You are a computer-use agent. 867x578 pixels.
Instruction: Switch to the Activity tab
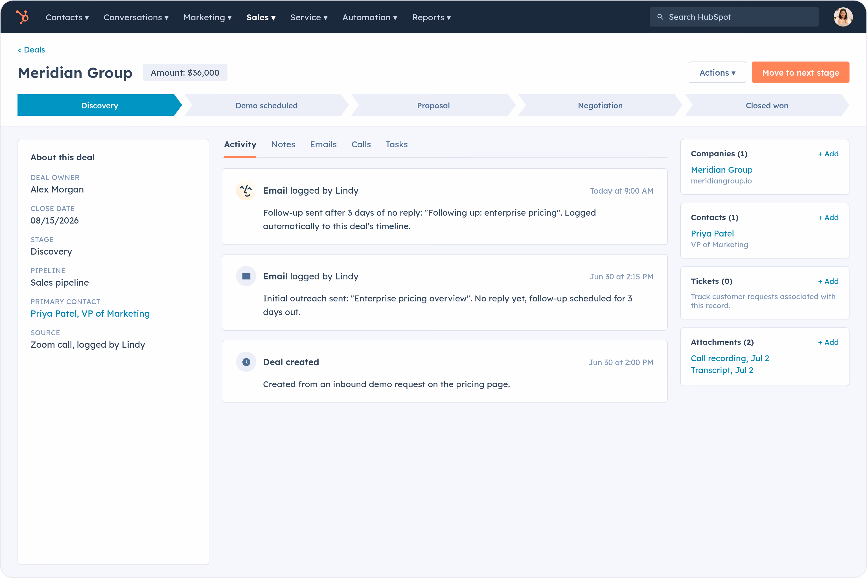click(240, 144)
